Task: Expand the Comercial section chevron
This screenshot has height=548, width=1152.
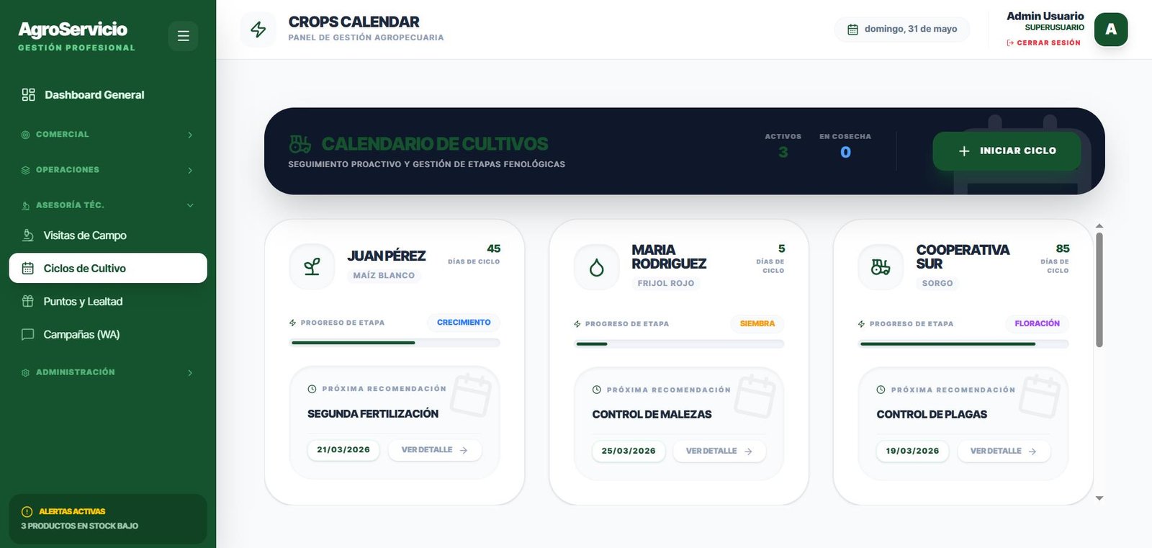Action: coord(190,135)
